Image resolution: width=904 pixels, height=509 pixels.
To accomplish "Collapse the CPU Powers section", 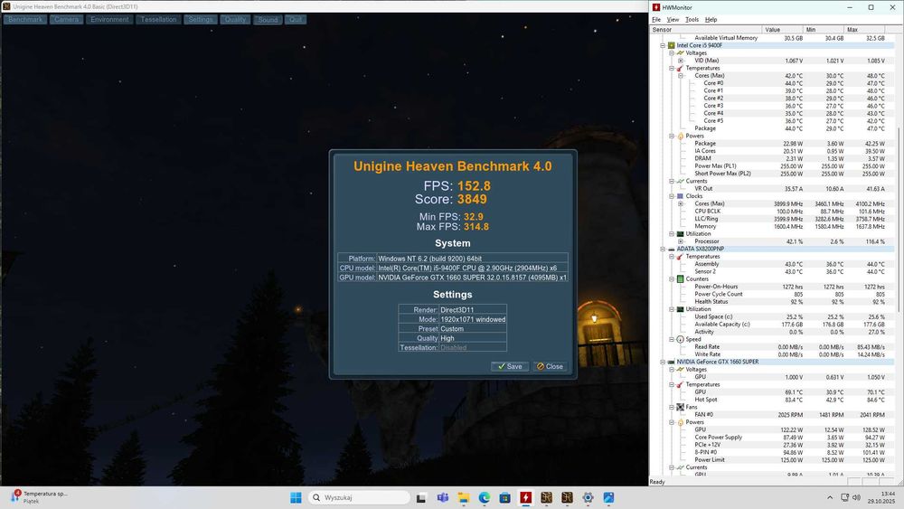I will point(672,136).
